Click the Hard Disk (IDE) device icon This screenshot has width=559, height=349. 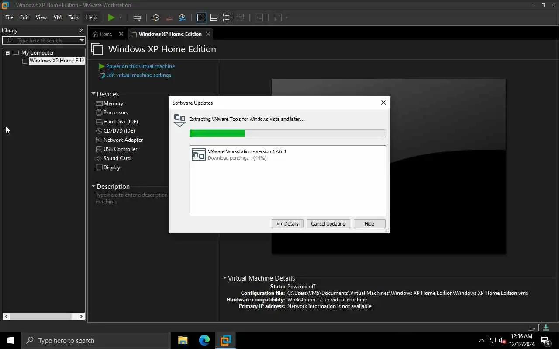(99, 122)
